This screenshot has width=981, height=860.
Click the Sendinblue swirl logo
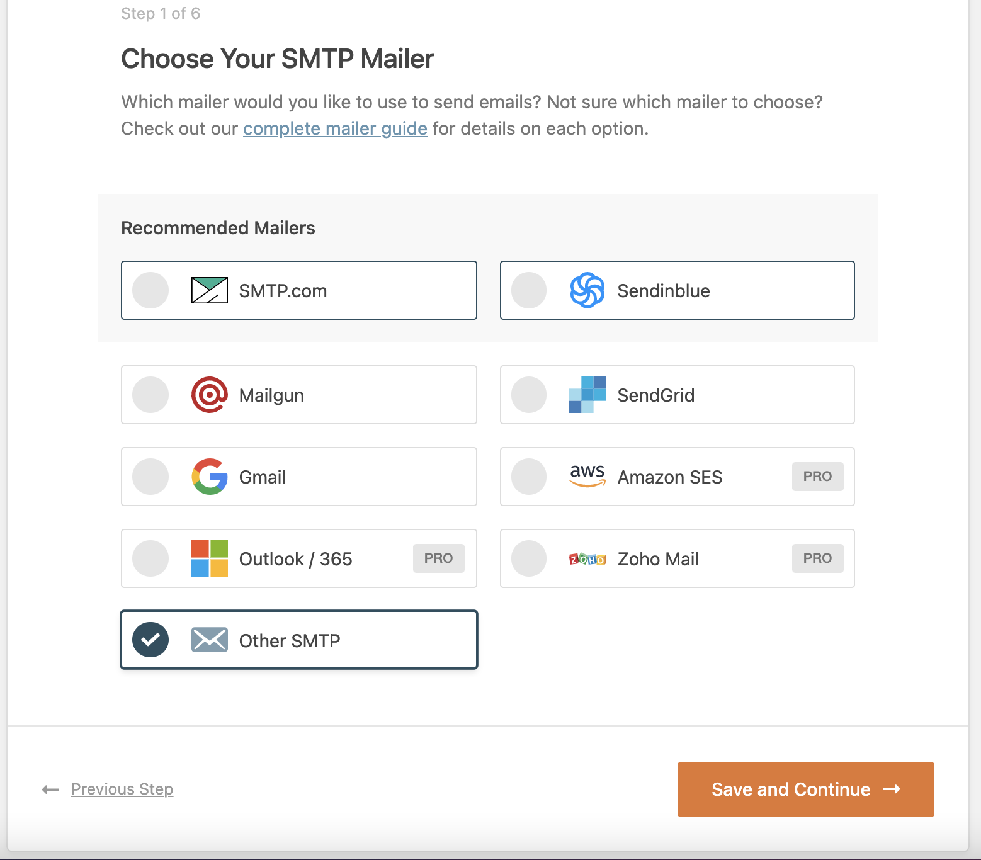pyautogui.click(x=587, y=290)
